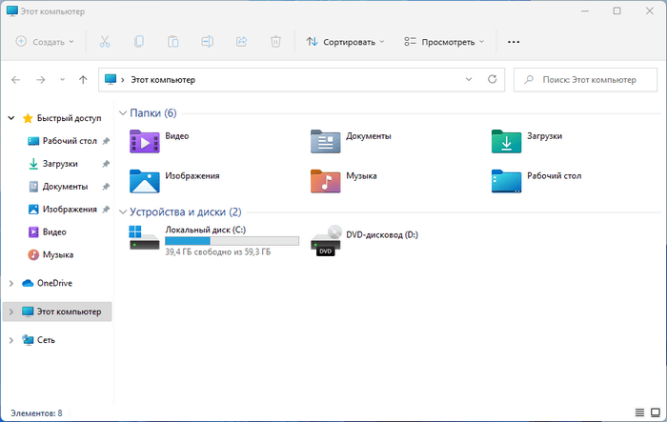This screenshot has height=422, width=667.
Task: Select the Загрузки folder in main pane
Action: 506,141
